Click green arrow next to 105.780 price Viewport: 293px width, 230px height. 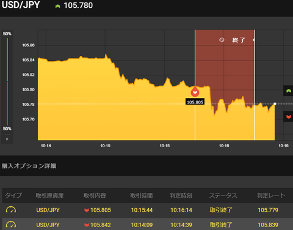point(58,6)
